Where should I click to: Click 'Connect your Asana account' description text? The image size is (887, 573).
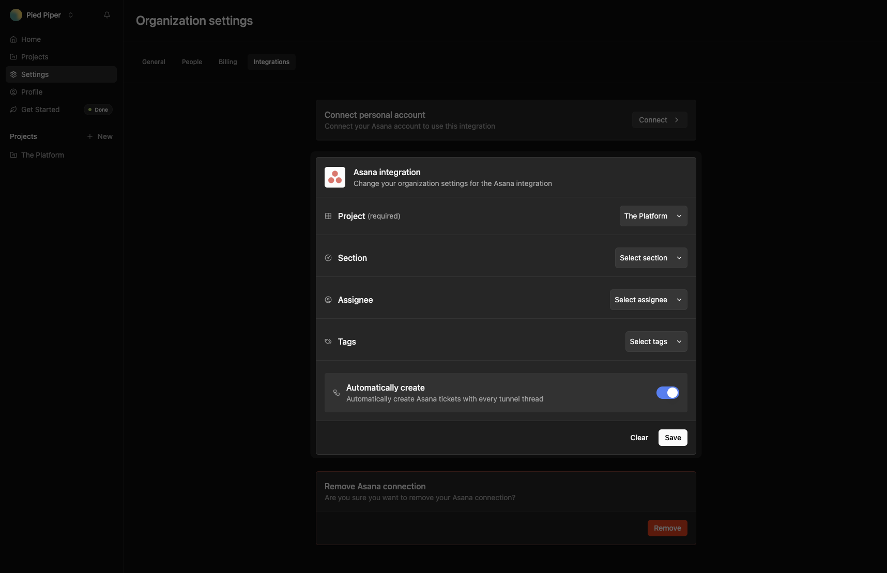(x=410, y=126)
